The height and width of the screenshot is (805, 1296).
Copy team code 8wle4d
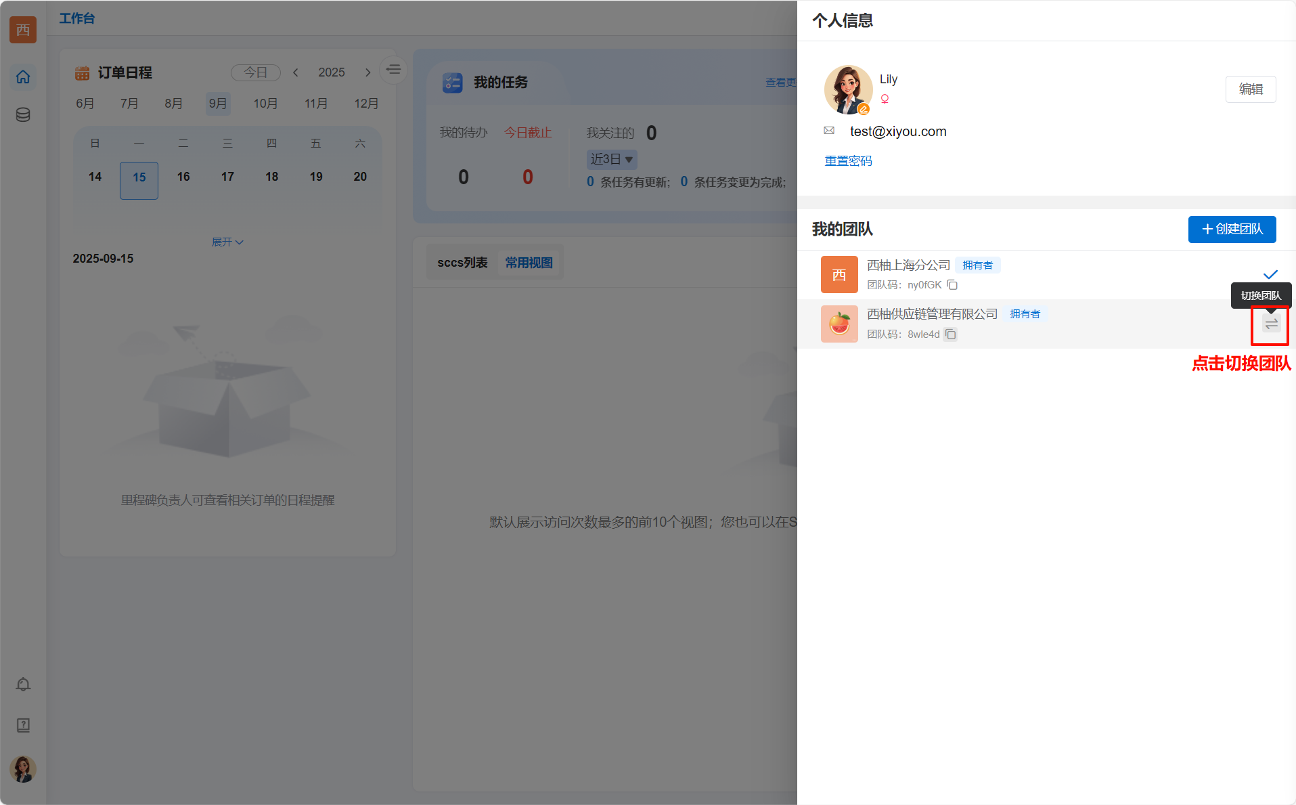click(x=951, y=334)
